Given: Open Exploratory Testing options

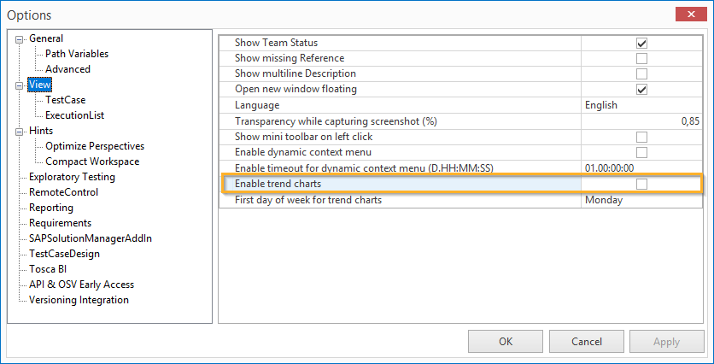Looking at the screenshot, I should (72, 177).
